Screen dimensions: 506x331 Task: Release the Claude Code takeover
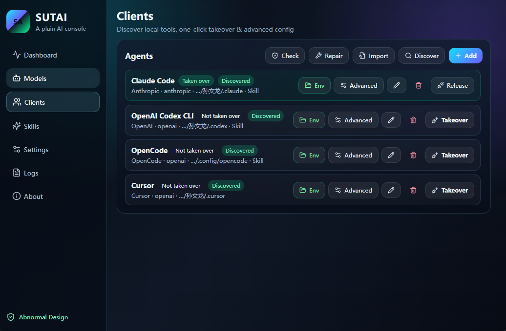pos(452,85)
